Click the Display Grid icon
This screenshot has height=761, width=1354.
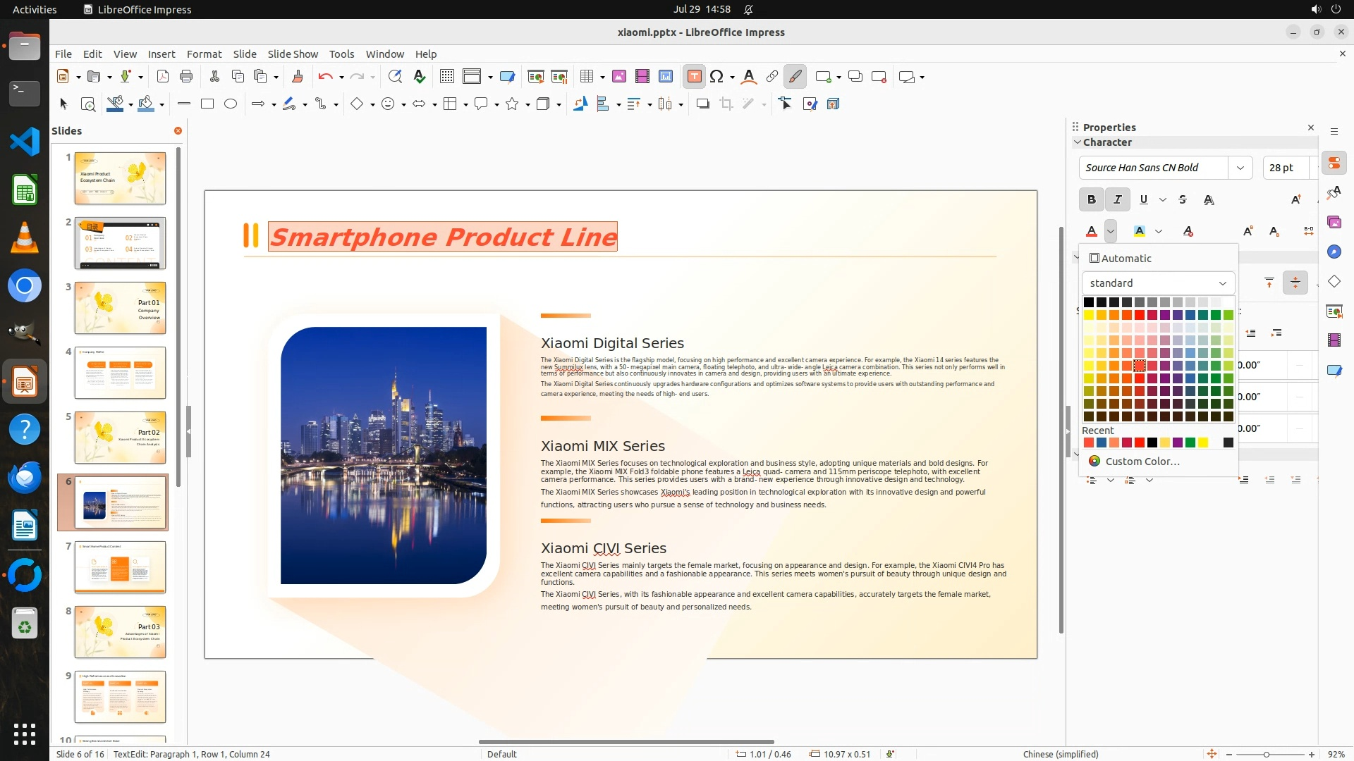coord(446,77)
